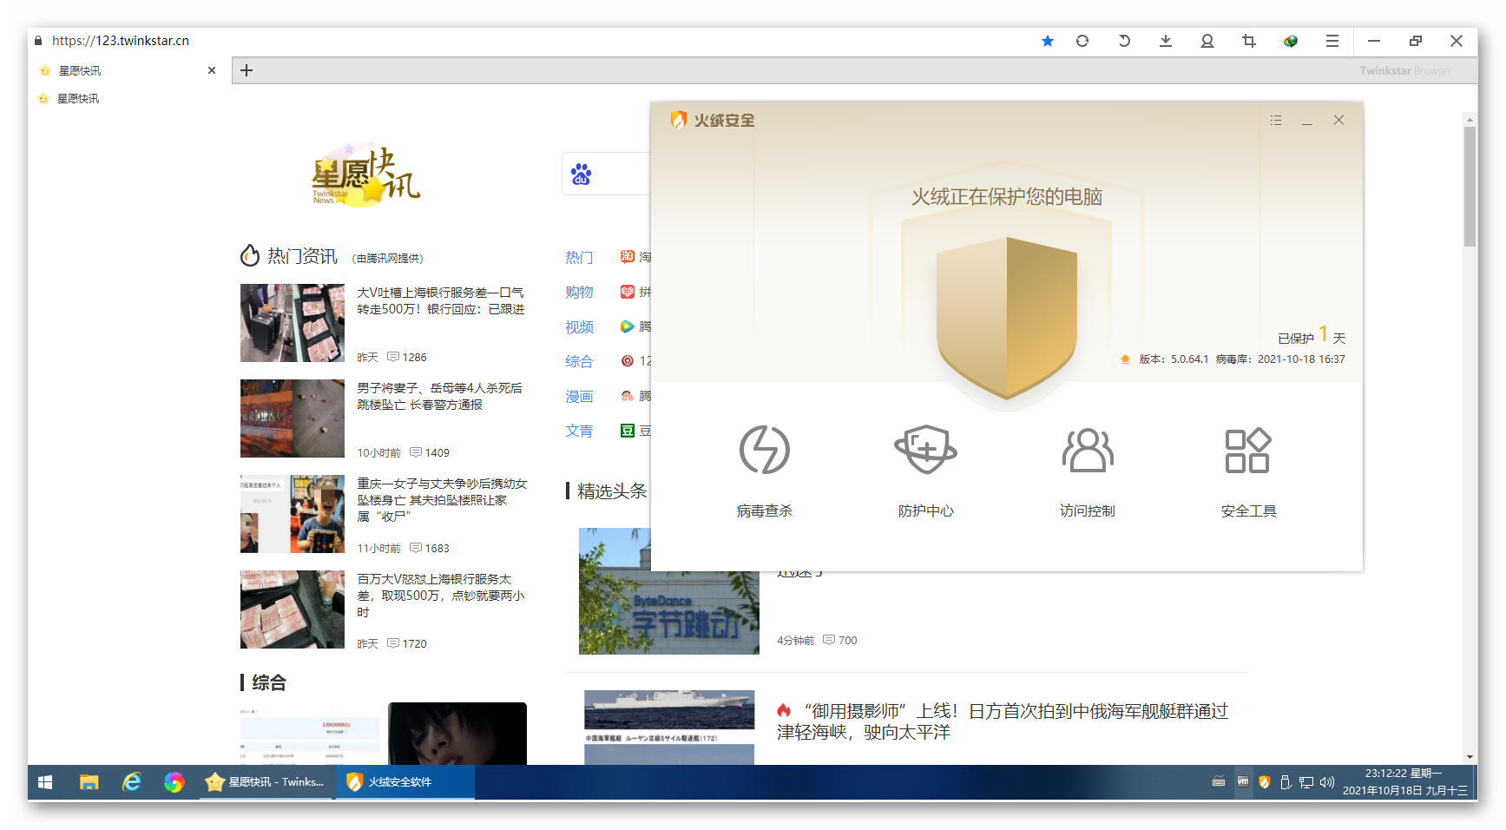Close the 火绒安全 window
The image size is (1506, 830).
(x=1338, y=121)
